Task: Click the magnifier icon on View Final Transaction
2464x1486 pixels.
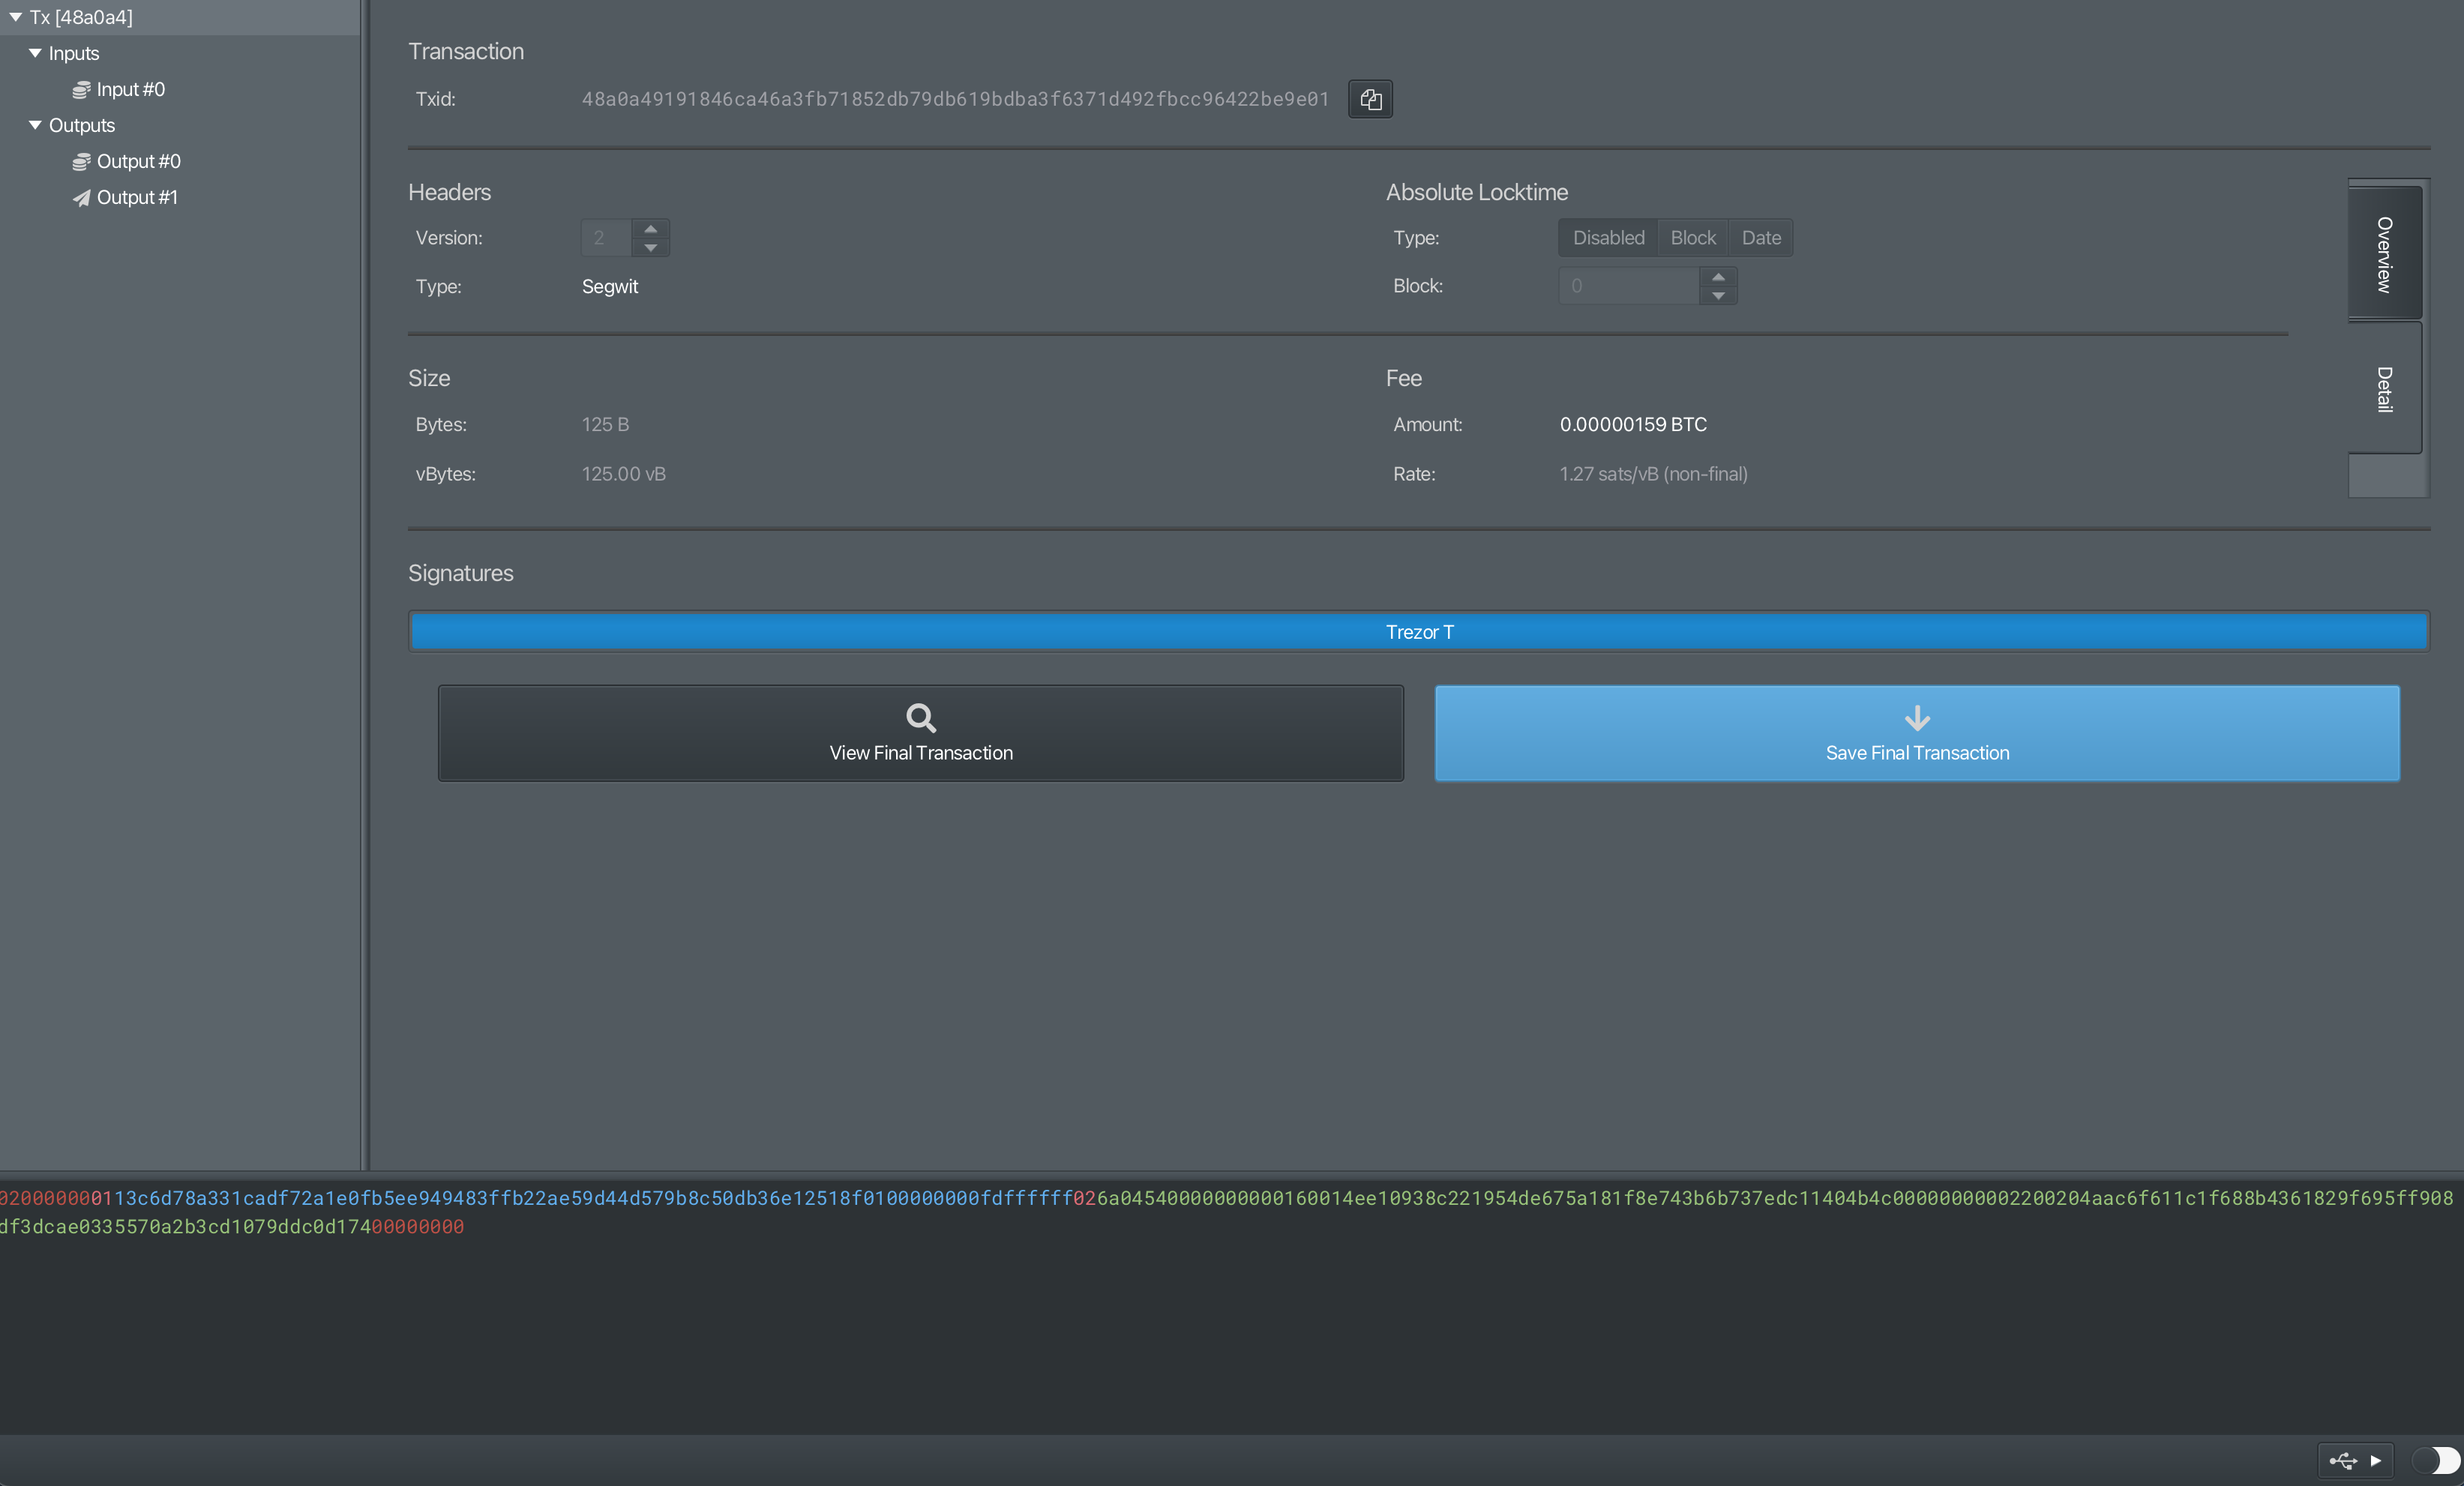Action: tap(920, 718)
